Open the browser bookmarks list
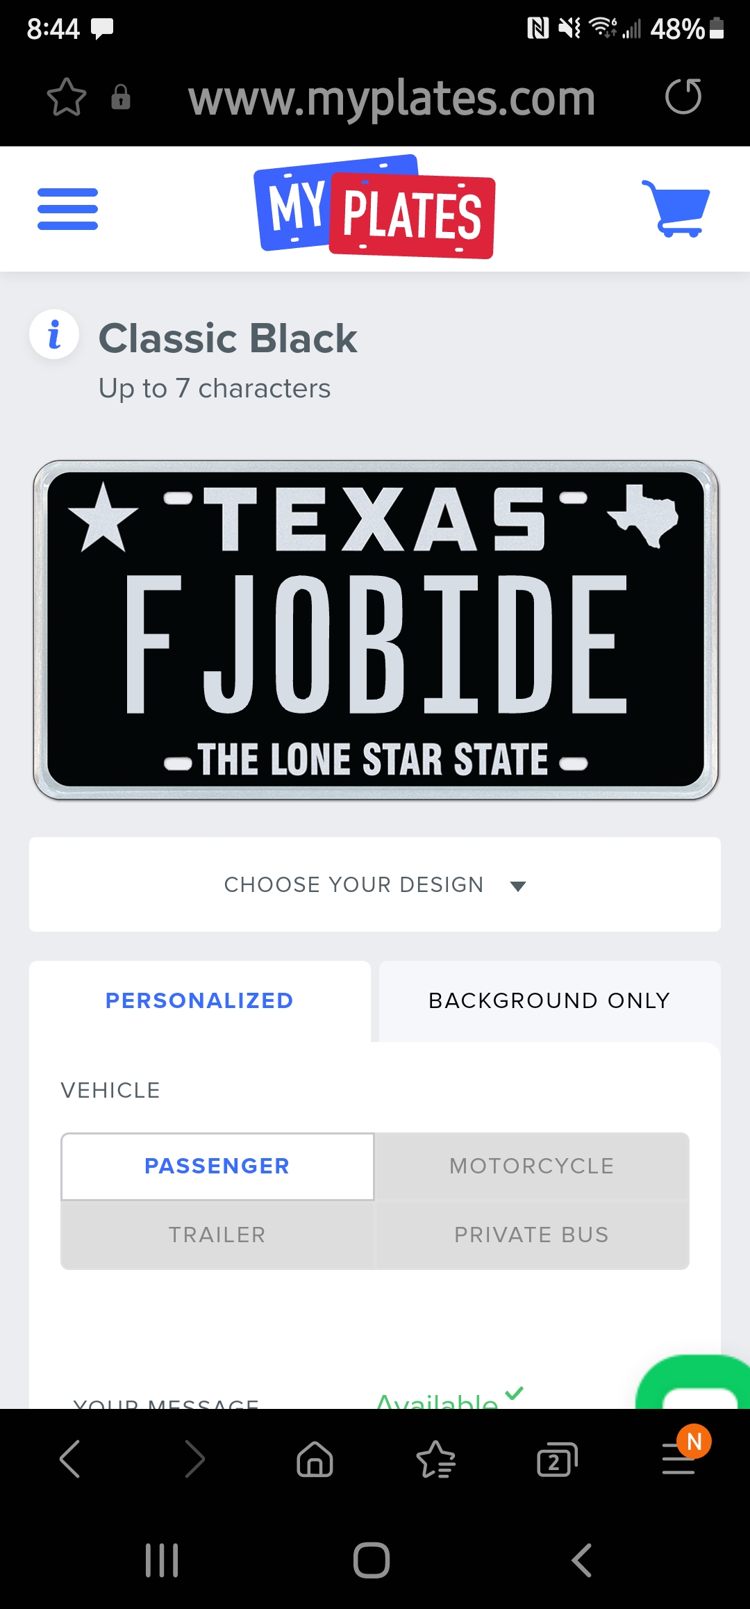Image resolution: width=750 pixels, height=1609 pixels. (x=435, y=1458)
